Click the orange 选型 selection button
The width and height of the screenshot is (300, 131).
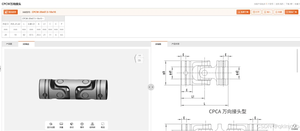coord(11,12)
